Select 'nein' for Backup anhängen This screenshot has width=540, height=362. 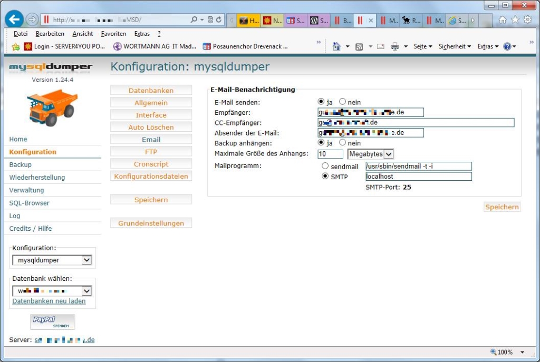click(x=343, y=143)
